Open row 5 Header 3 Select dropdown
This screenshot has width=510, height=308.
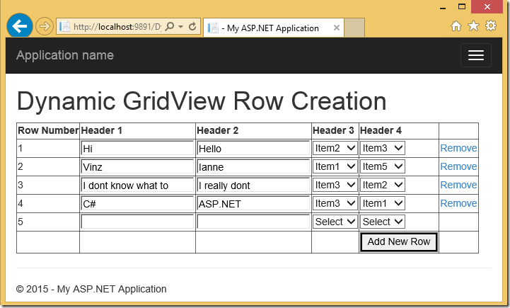click(335, 222)
